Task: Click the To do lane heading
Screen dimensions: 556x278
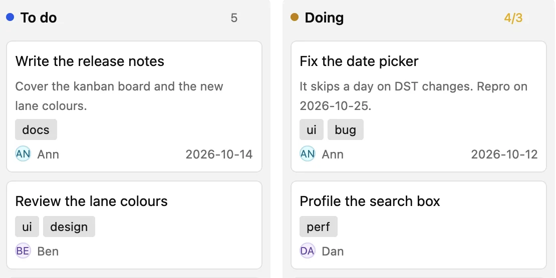Action: click(x=39, y=17)
